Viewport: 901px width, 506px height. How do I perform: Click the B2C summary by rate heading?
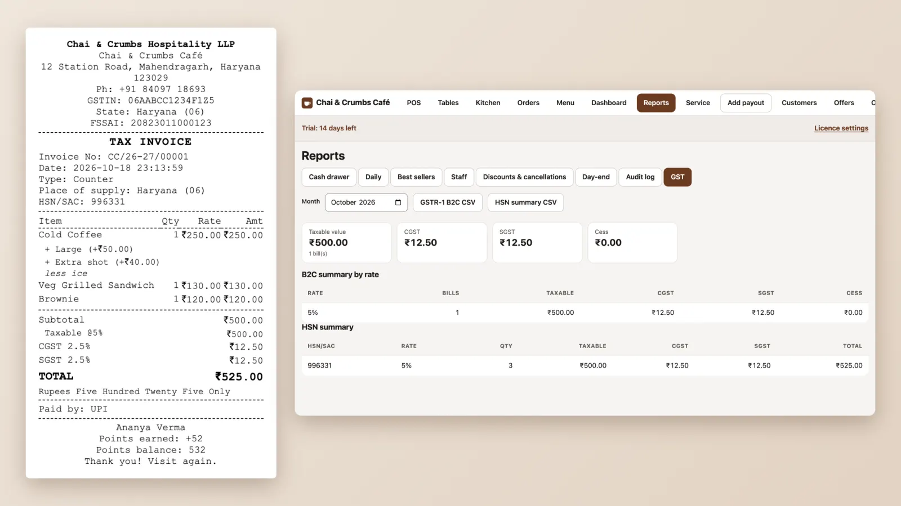(340, 274)
